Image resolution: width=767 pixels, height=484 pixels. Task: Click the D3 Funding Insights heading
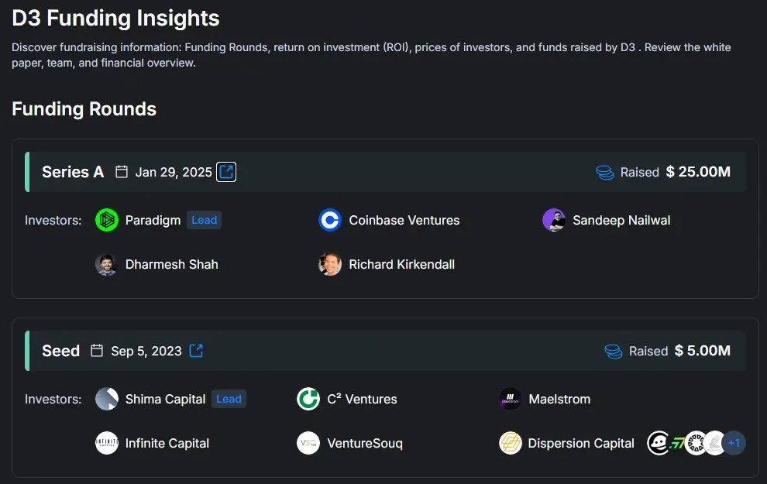115,18
